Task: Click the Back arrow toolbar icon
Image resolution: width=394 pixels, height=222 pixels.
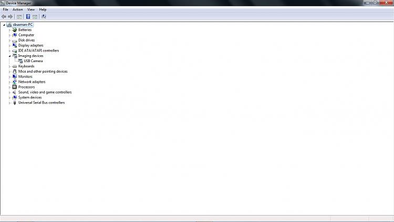Action: [x=4, y=17]
